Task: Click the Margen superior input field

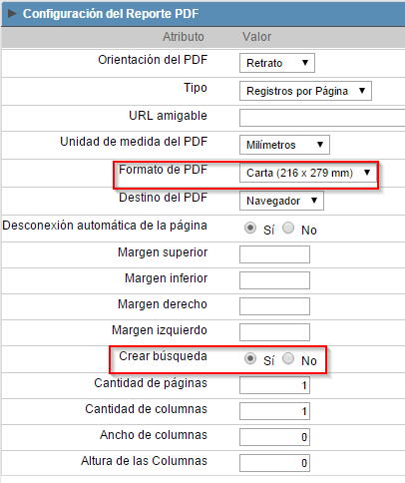Action: [274, 254]
